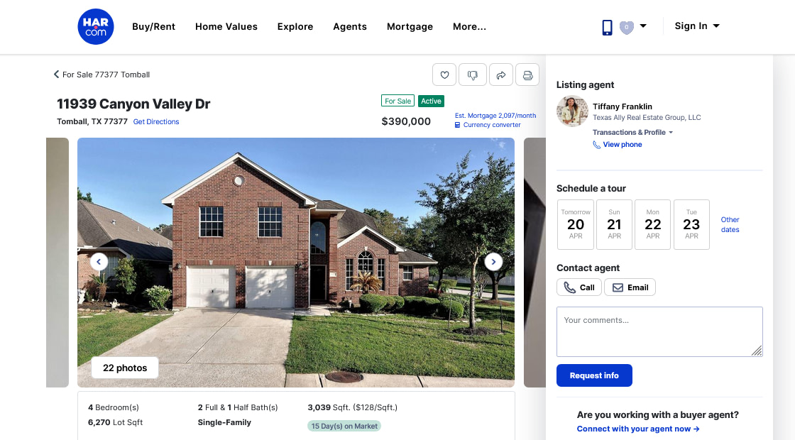This screenshot has height=440, width=795.
Task: Share this listing via arrow icon
Action: click(501, 75)
